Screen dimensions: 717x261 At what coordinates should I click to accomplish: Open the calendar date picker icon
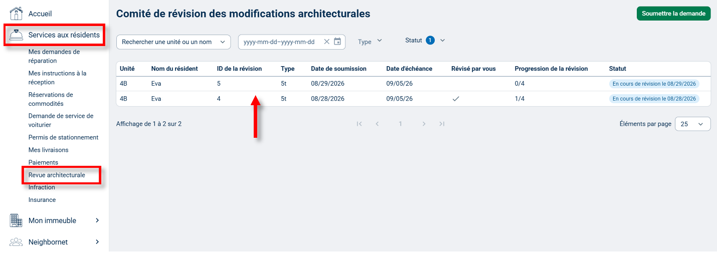click(337, 42)
